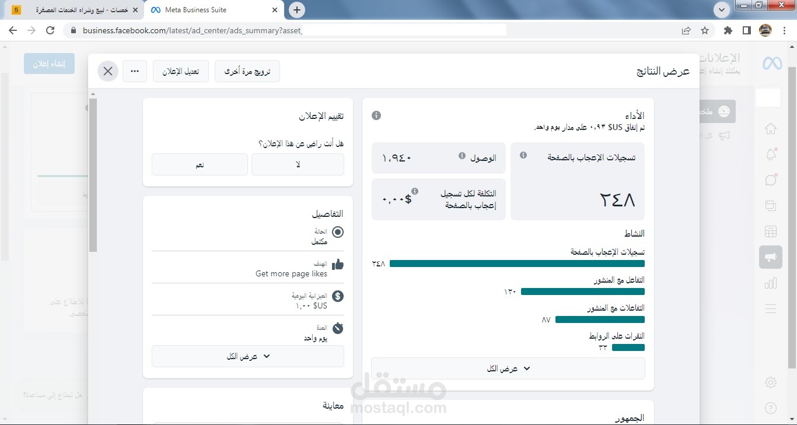797x425 pixels.
Task: Click the reach value ١٬٩٤٠
Action: tap(397, 158)
